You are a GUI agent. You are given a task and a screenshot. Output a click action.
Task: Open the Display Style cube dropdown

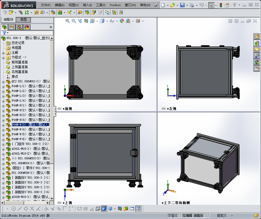107,21
